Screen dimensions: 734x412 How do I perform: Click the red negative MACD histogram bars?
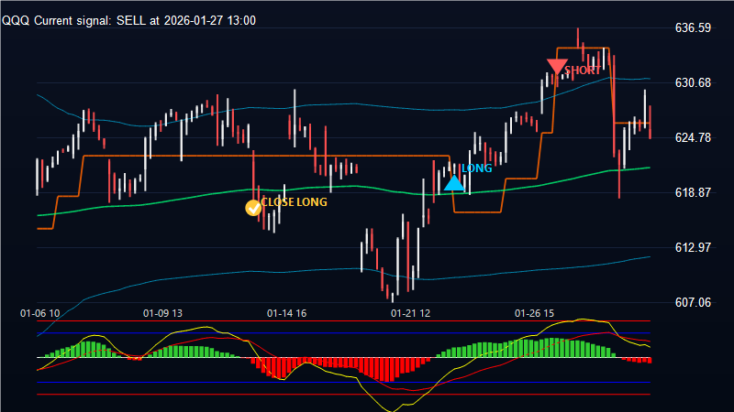[x=376, y=366]
